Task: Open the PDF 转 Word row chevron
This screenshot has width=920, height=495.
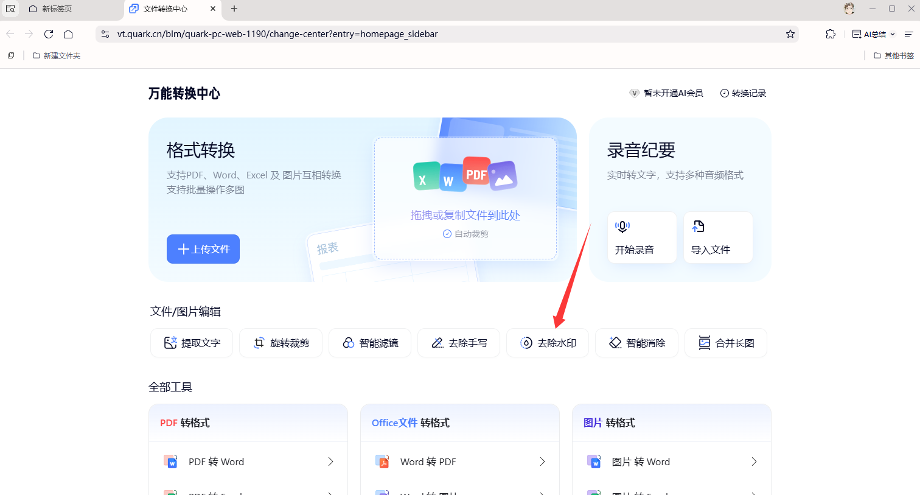Action: pyautogui.click(x=330, y=462)
